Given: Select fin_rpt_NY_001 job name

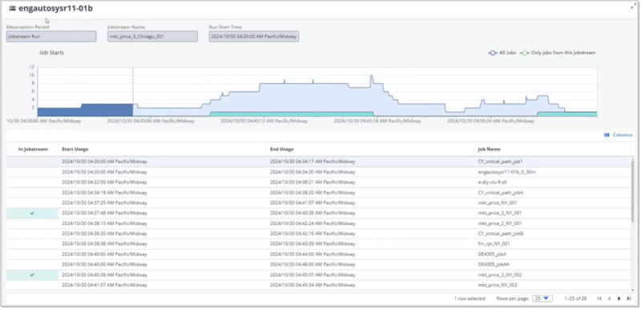Looking at the screenshot, I should pyautogui.click(x=494, y=244).
